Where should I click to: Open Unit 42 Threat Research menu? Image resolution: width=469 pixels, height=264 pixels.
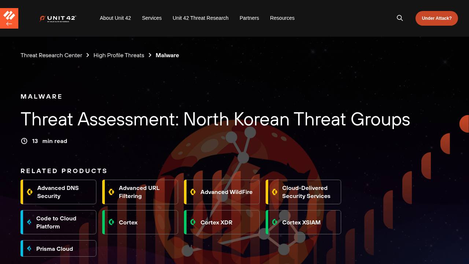point(200,18)
